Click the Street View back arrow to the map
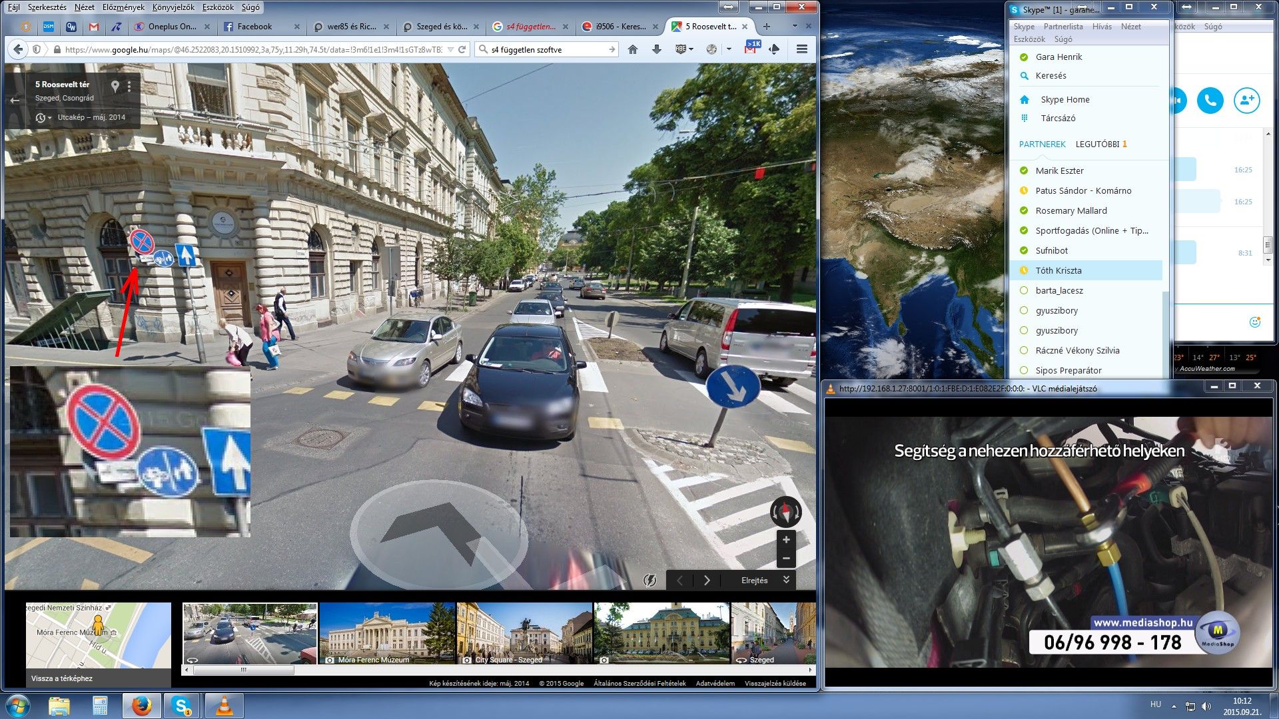 point(15,101)
